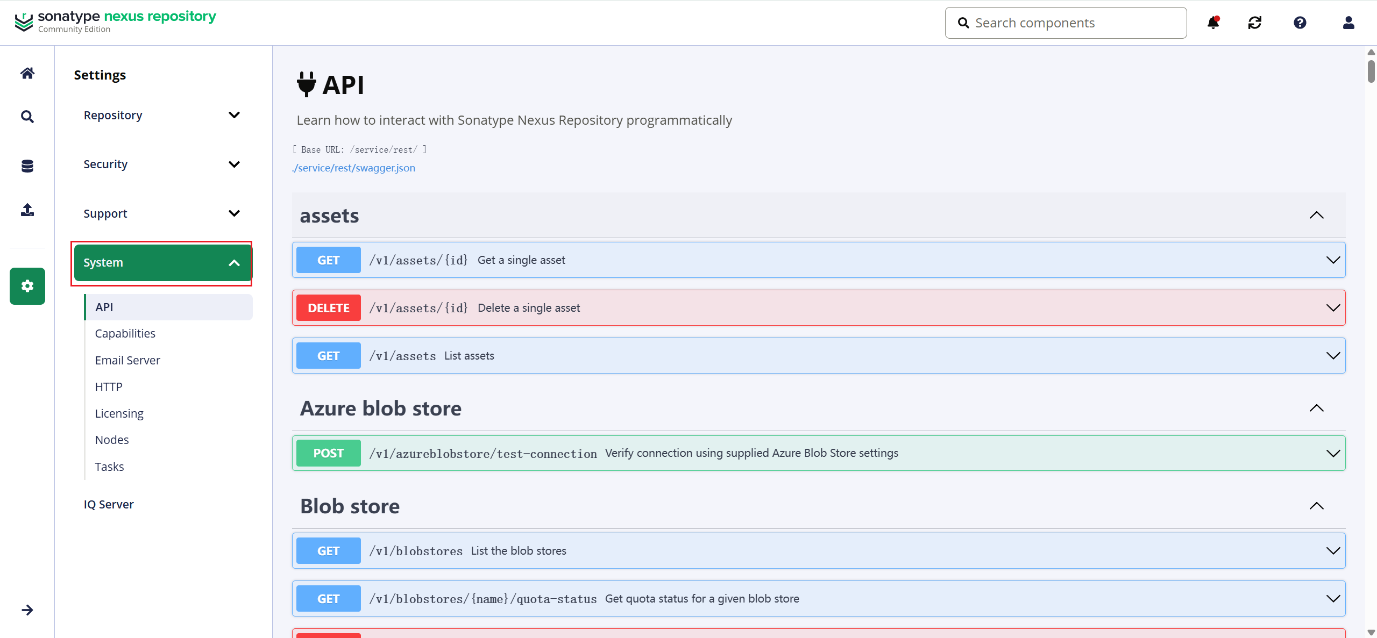Open the Browse database icon

pyautogui.click(x=27, y=166)
